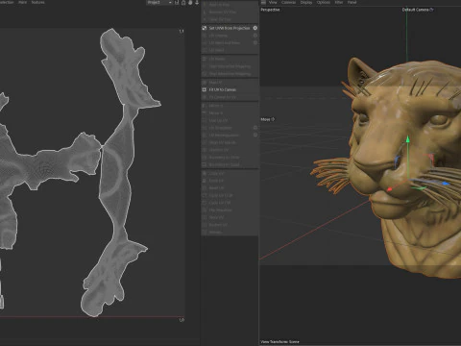Click the Clear UV Pins icon
The image size is (461, 346).
(205, 19)
